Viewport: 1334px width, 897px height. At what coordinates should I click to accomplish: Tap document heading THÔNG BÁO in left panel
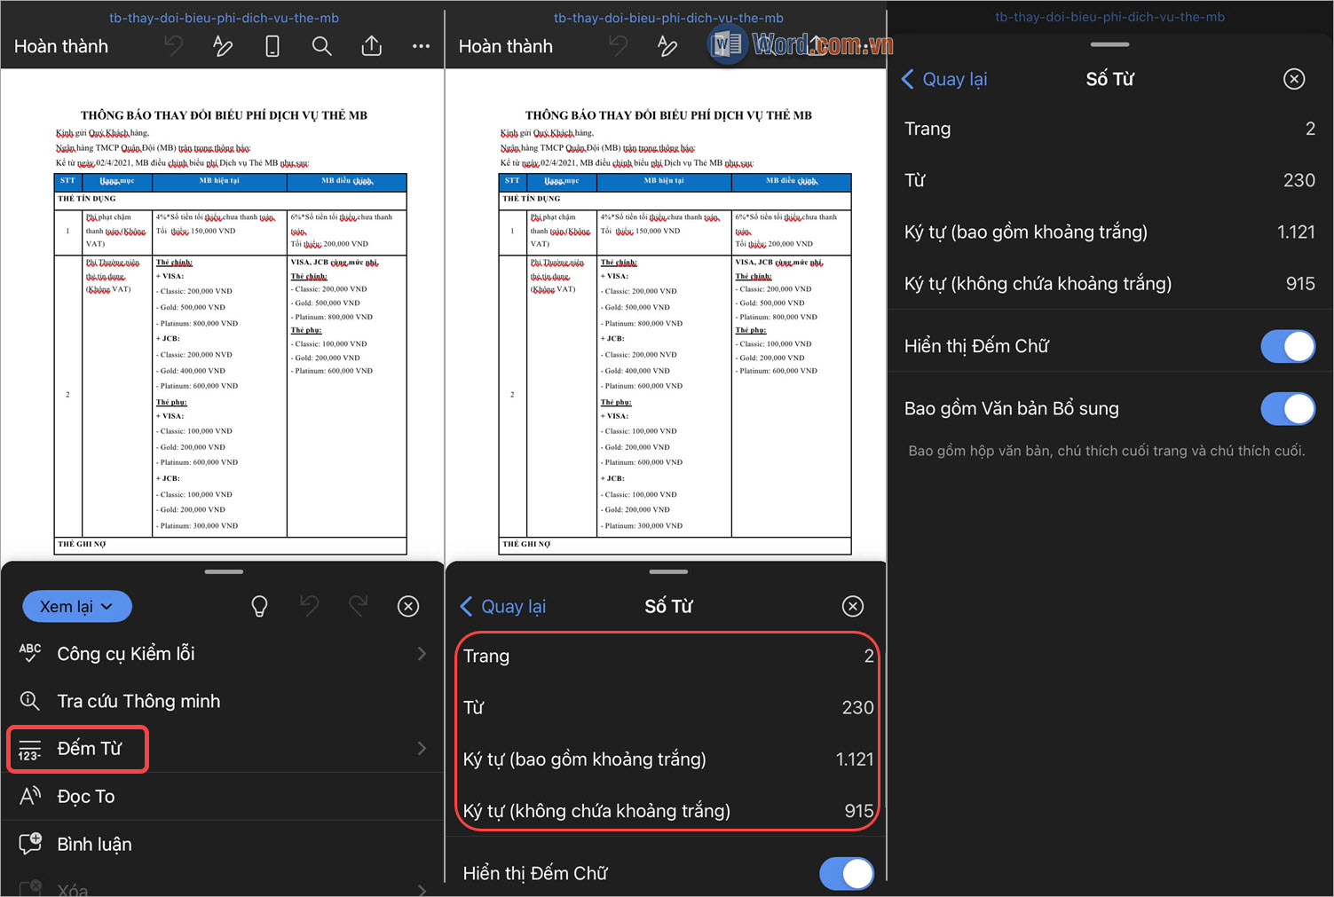coord(224,115)
